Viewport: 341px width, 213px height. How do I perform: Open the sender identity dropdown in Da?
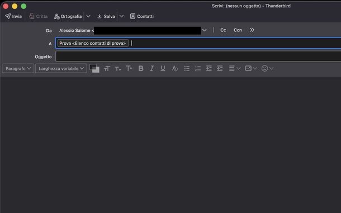click(205, 30)
